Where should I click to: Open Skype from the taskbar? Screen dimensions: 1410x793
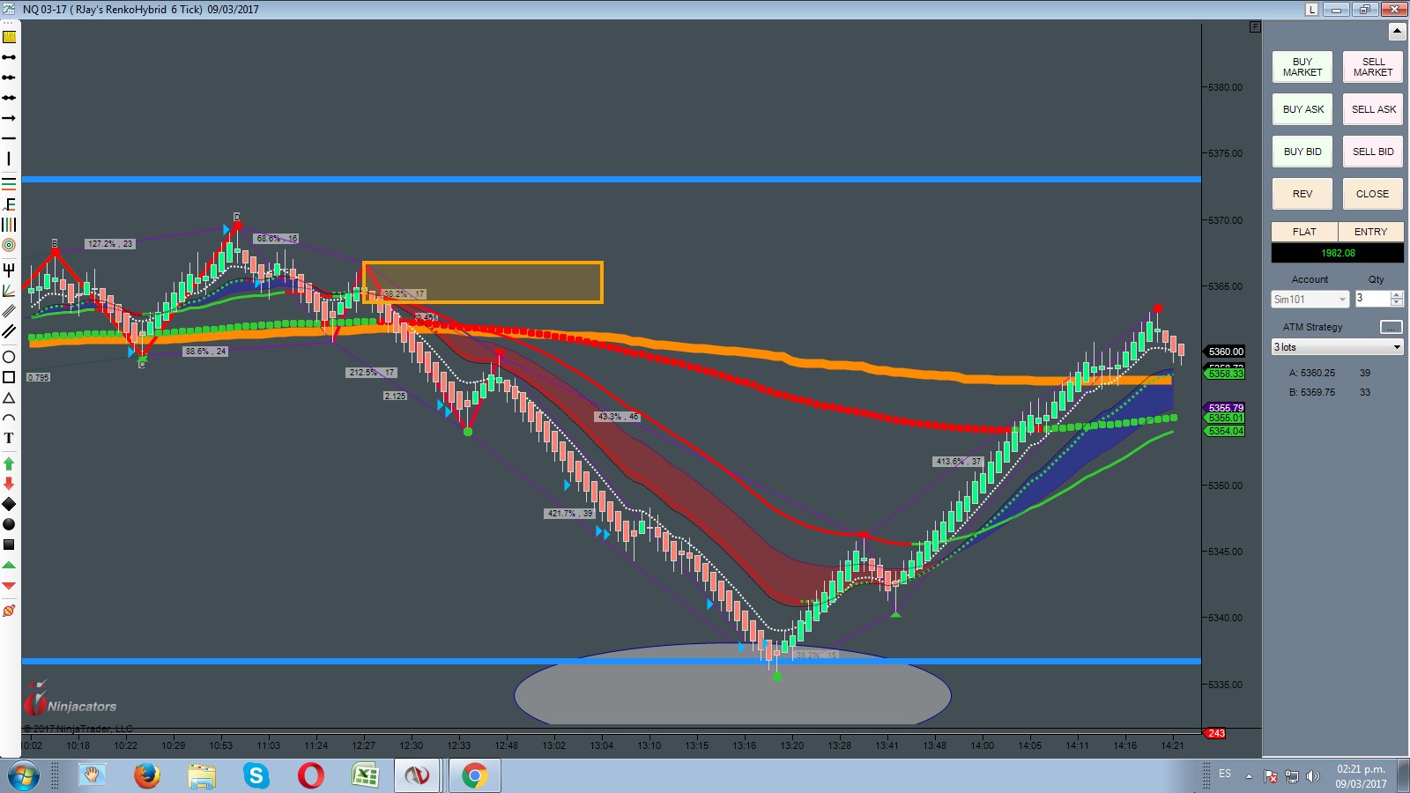pos(256,776)
